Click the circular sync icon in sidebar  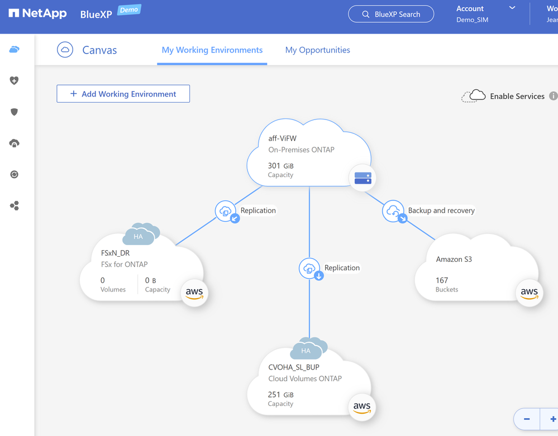(x=15, y=175)
